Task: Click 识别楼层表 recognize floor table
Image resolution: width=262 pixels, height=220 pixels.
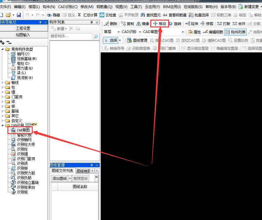Action: coord(138,49)
